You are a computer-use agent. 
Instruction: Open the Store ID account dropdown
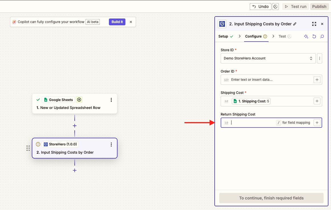click(268, 58)
